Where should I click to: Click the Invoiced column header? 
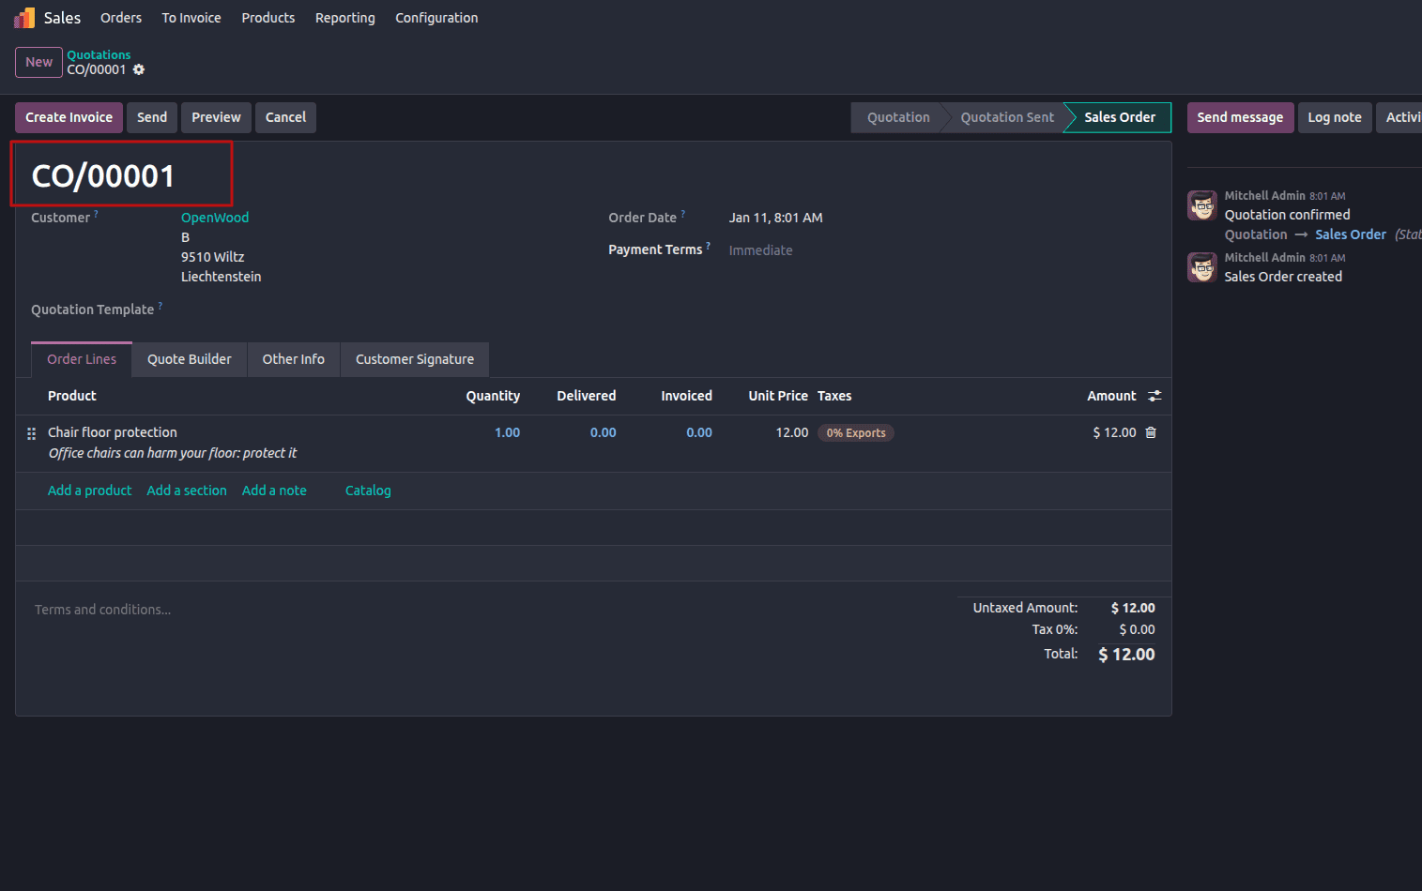pos(686,396)
